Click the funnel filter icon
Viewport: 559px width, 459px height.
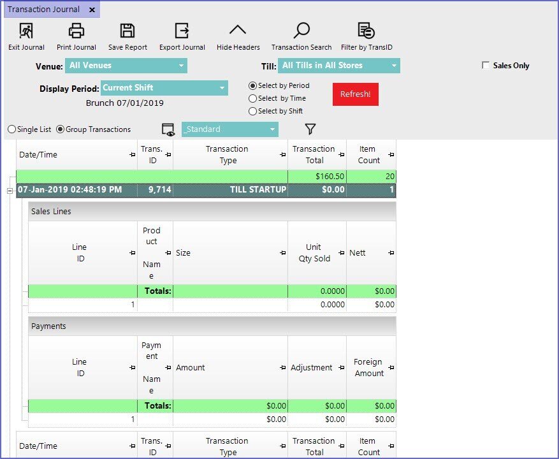coord(310,129)
